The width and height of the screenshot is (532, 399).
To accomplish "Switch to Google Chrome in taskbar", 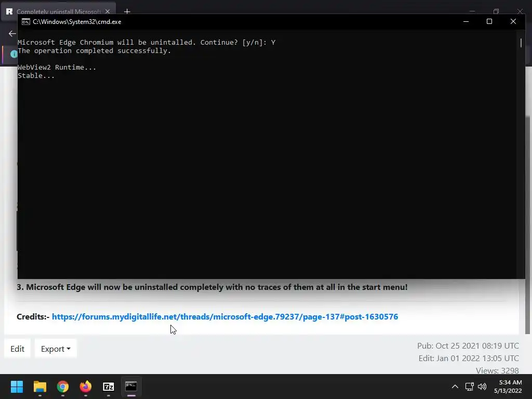I will coord(63,387).
